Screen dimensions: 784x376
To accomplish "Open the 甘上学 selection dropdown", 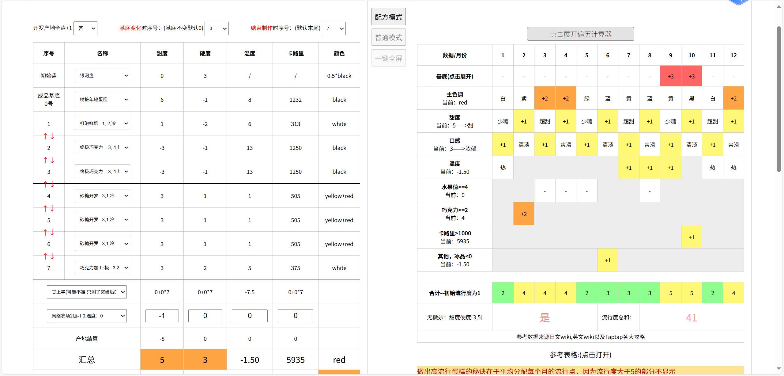I will (x=87, y=292).
